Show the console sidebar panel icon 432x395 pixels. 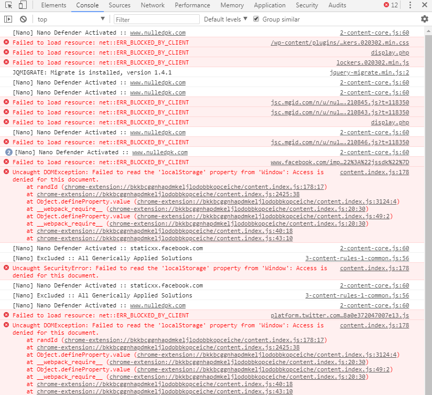tap(7, 19)
